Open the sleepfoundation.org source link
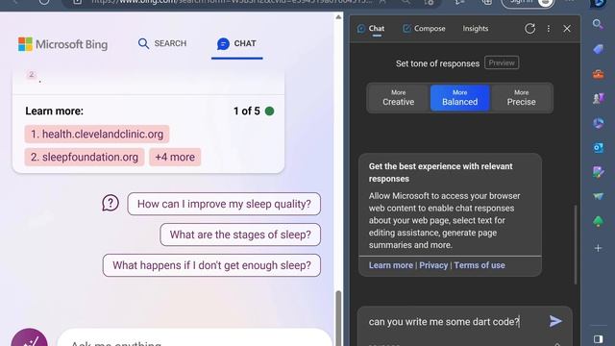 click(x=85, y=157)
